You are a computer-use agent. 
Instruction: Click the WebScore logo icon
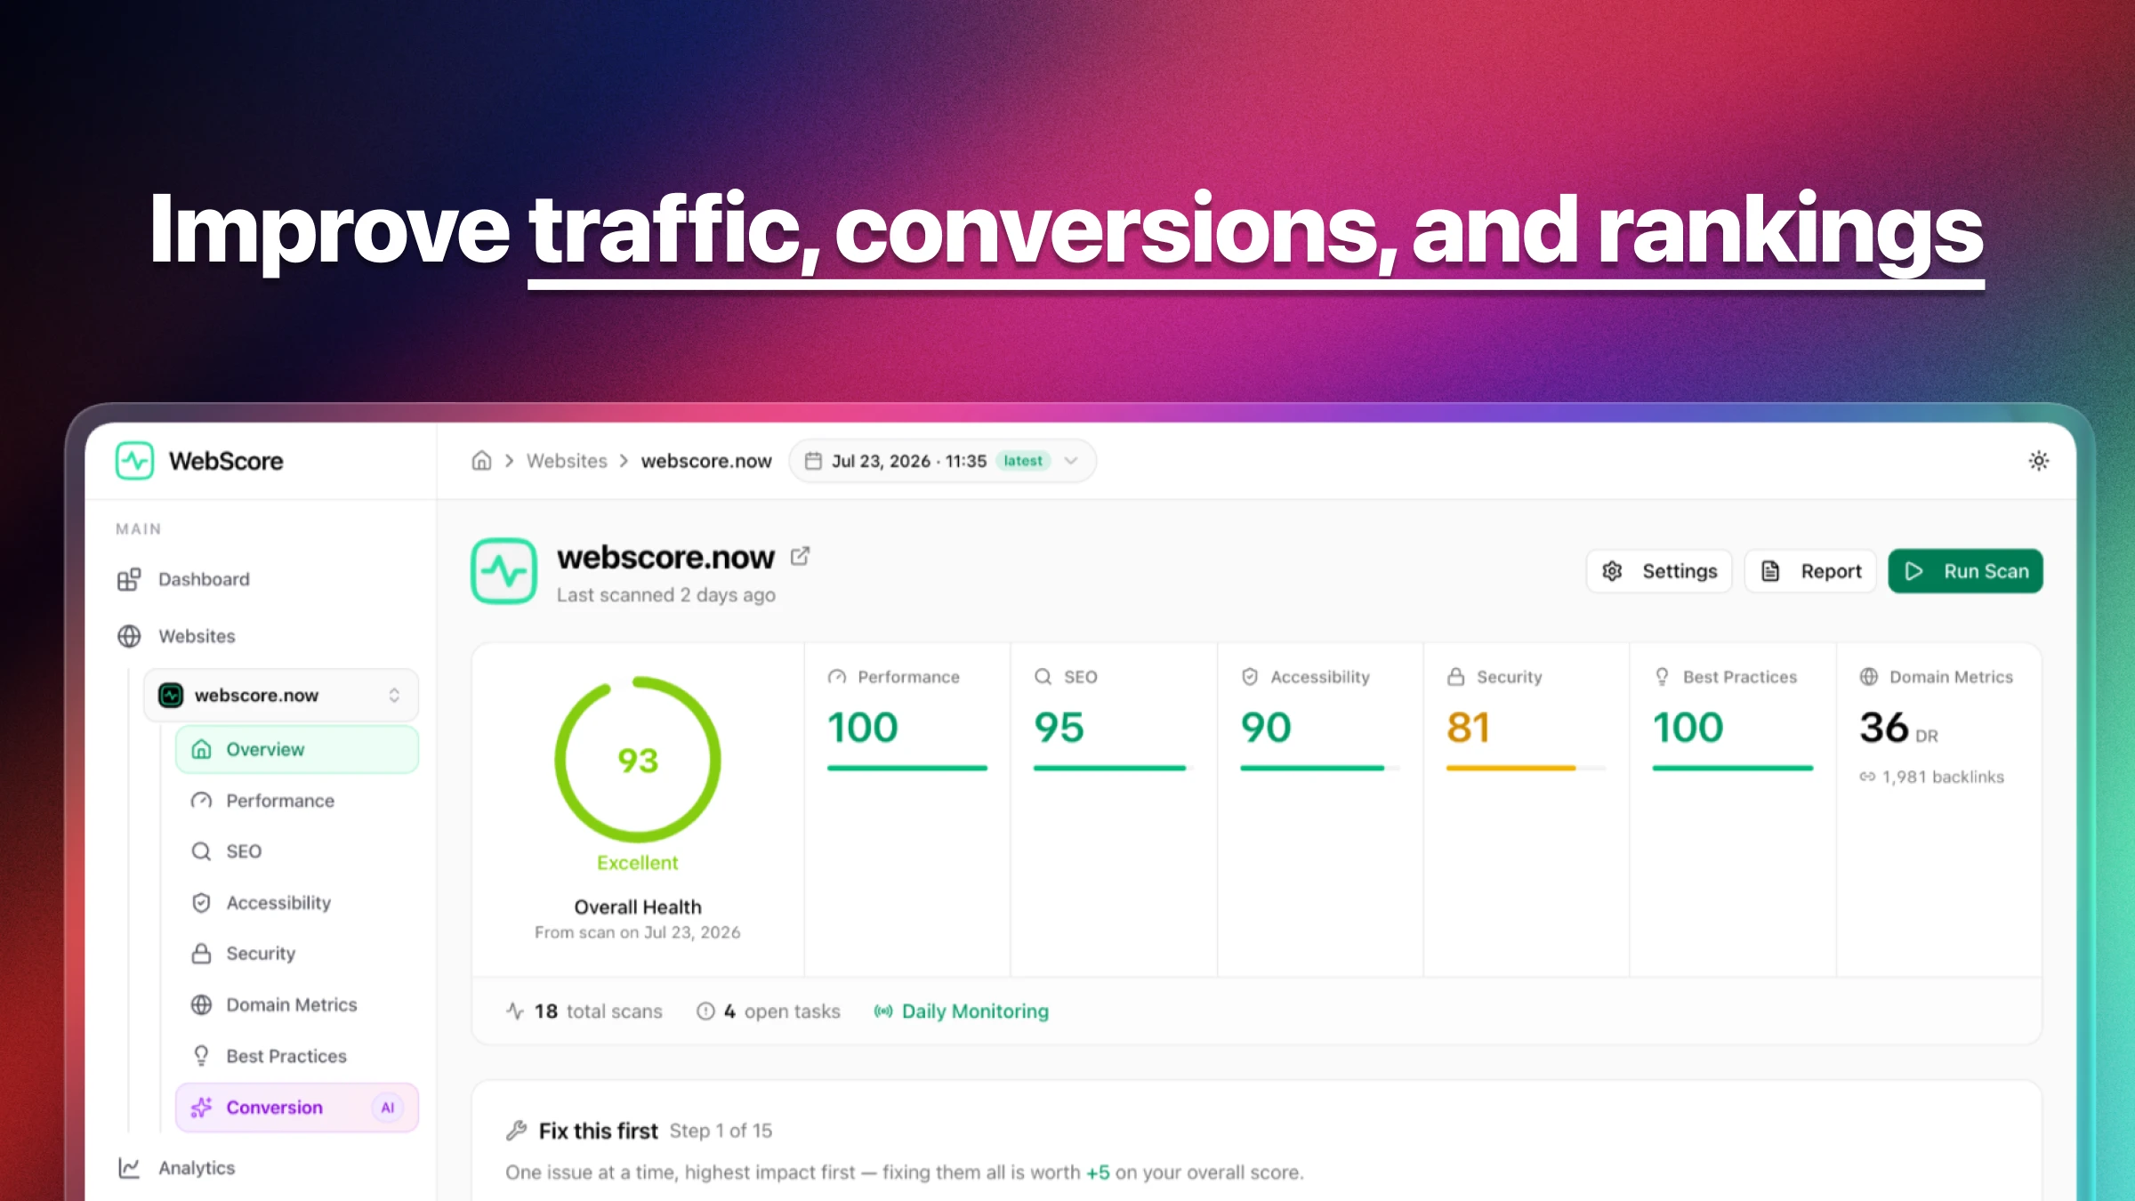click(x=134, y=461)
